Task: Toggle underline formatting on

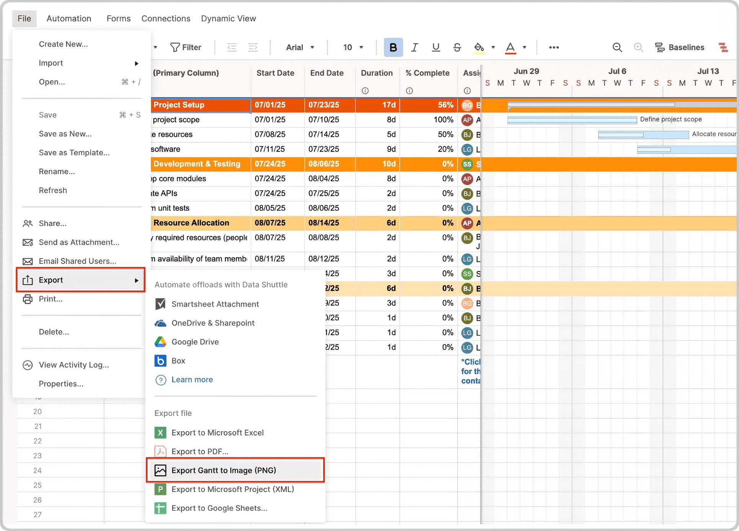Action: pyautogui.click(x=435, y=47)
